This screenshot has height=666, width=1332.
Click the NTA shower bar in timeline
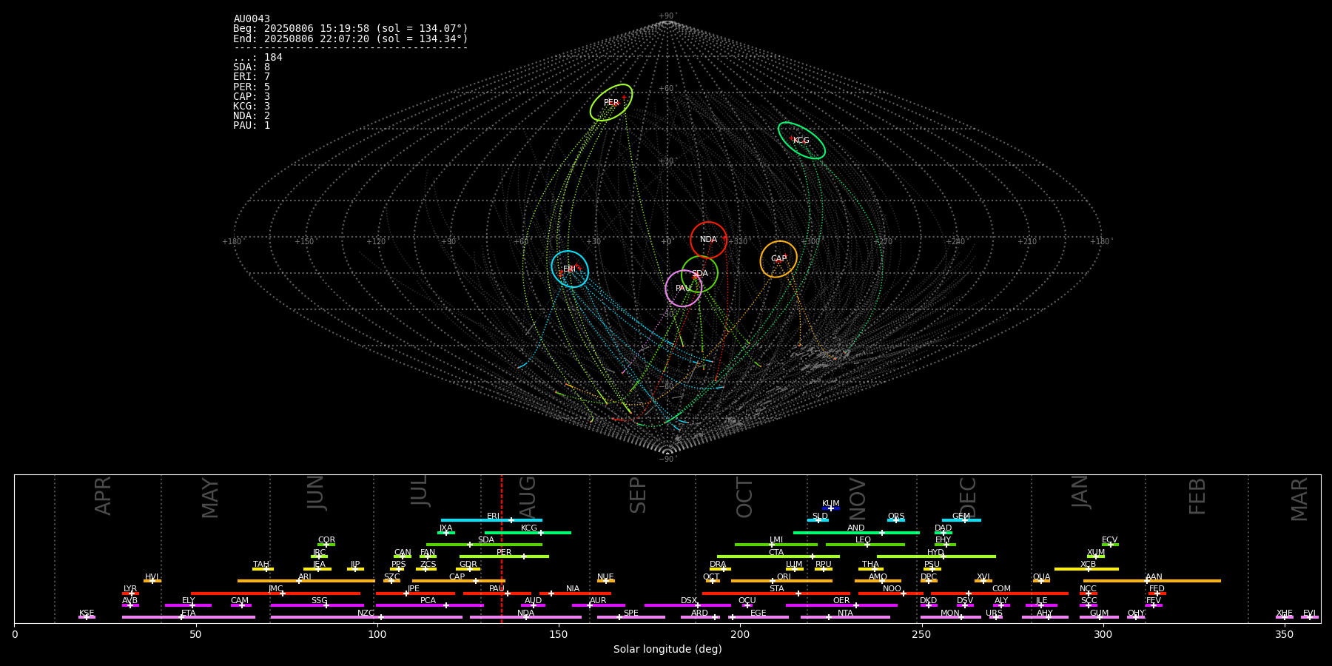tap(845, 617)
